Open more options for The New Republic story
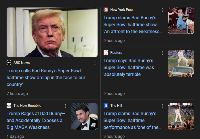 pos(66,106)
